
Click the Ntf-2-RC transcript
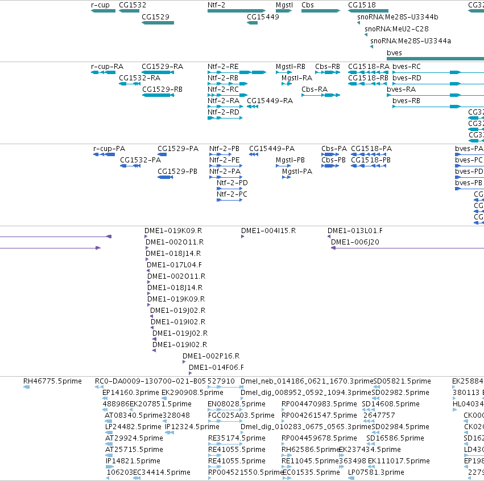pos(227,95)
